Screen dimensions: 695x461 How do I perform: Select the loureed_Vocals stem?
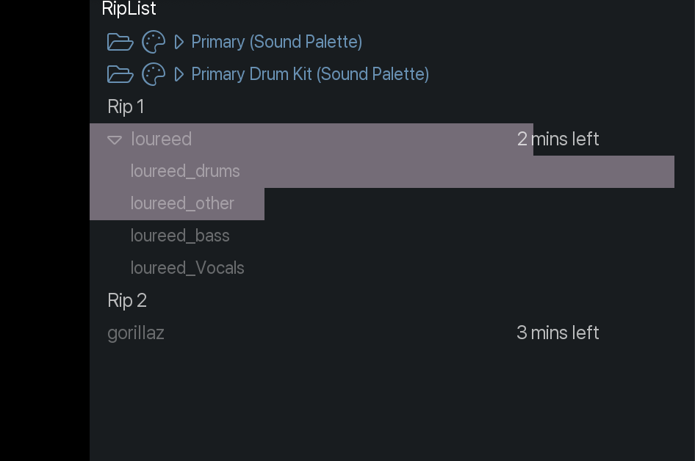click(187, 268)
